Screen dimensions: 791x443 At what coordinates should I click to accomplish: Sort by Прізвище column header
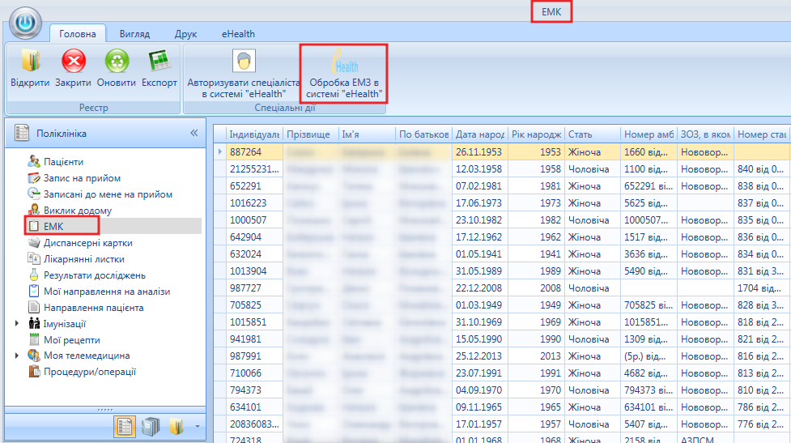tap(310, 134)
